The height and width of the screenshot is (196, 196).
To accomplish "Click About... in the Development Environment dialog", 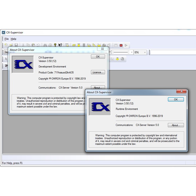I will tap(98, 87).
